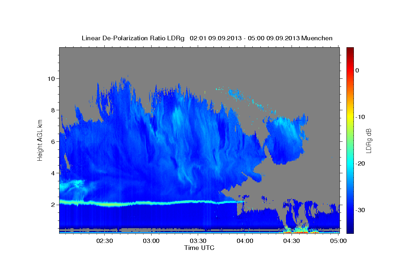Click the y-axis tick label '6'

pyautogui.click(x=53, y=141)
